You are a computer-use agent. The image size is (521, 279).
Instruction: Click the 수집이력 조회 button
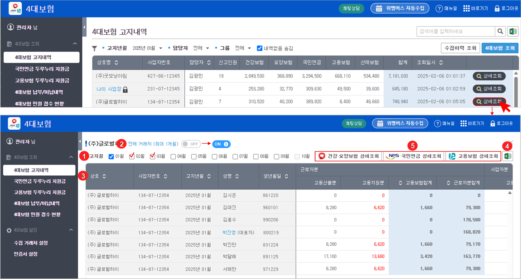point(460,48)
